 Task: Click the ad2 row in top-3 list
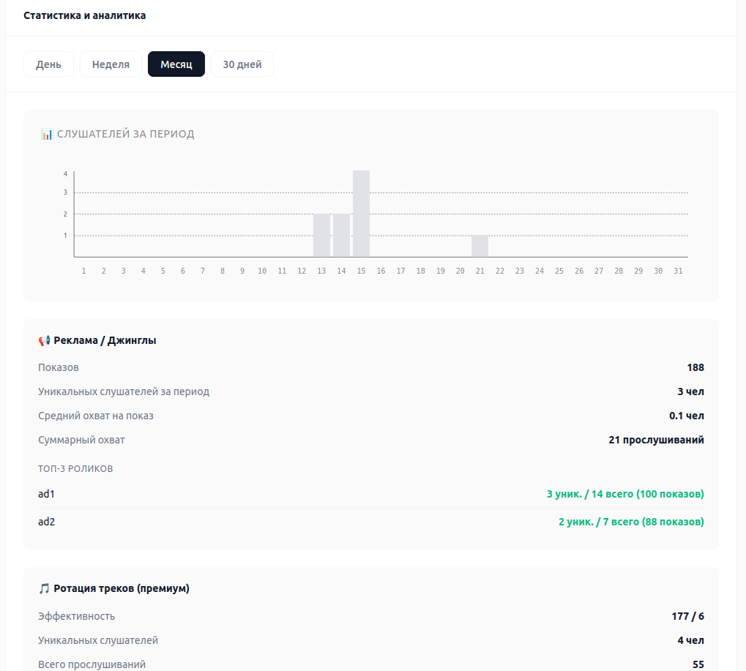[x=47, y=522]
